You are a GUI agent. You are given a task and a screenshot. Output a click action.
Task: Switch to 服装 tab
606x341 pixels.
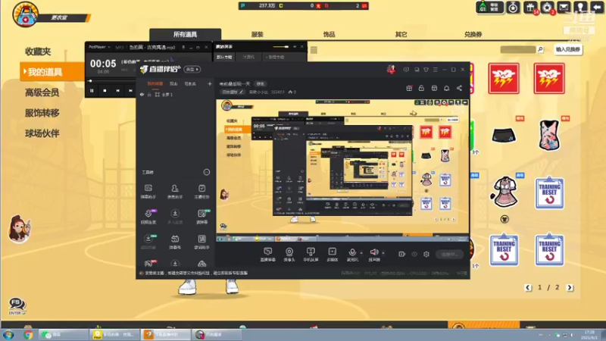click(x=257, y=34)
